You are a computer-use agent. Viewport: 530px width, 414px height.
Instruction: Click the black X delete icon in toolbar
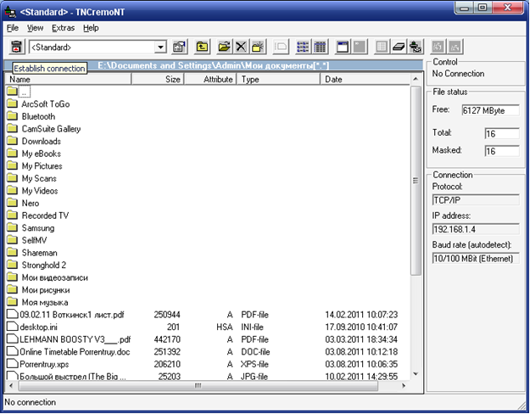point(241,48)
